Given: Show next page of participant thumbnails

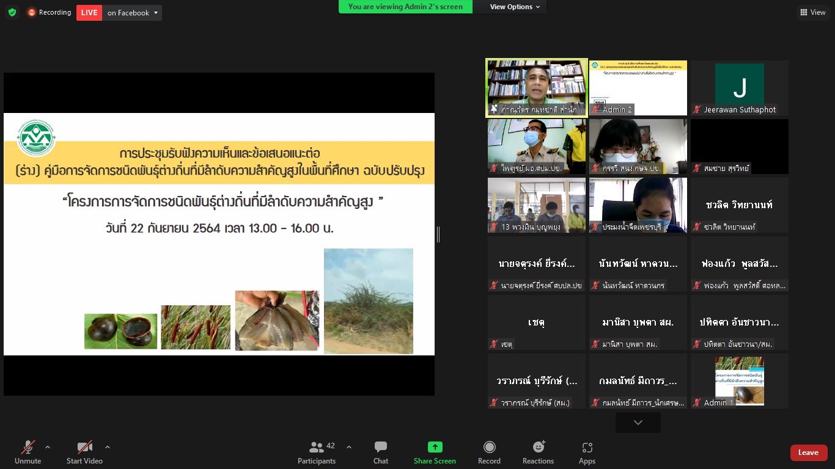Looking at the screenshot, I should [638, 422].
